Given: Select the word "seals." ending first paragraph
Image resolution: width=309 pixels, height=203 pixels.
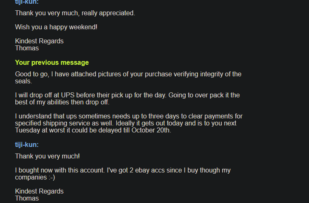Looking at the screenshot, I should (24, 81).
